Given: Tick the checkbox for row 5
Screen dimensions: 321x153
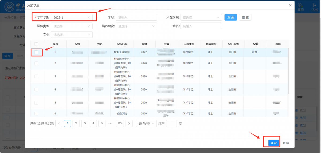Looking at the screenshot, I should [x=36, y=103].
